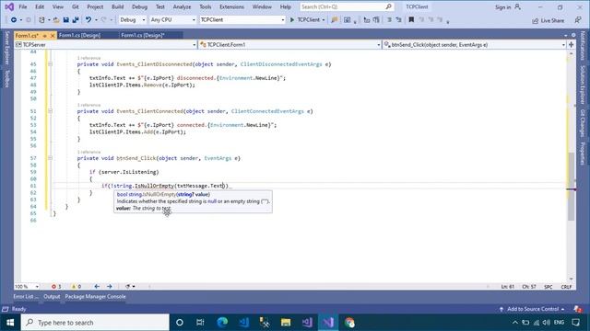The image size is (590, 331).
Task: Open the Package Manager Console tab
Action: point(95,296)
